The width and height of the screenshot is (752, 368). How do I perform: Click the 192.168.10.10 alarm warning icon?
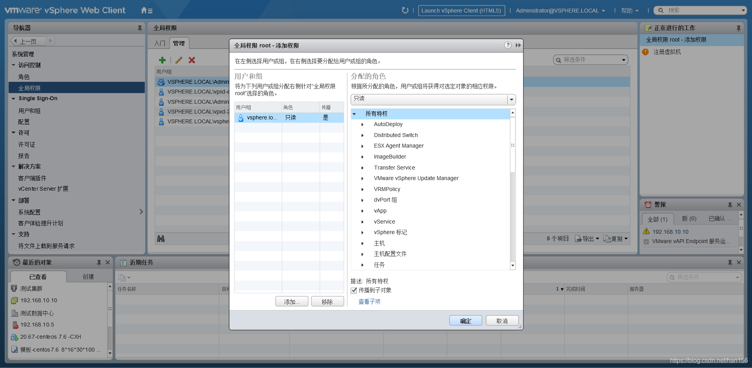pyautogui.click(x=646, y=231)
